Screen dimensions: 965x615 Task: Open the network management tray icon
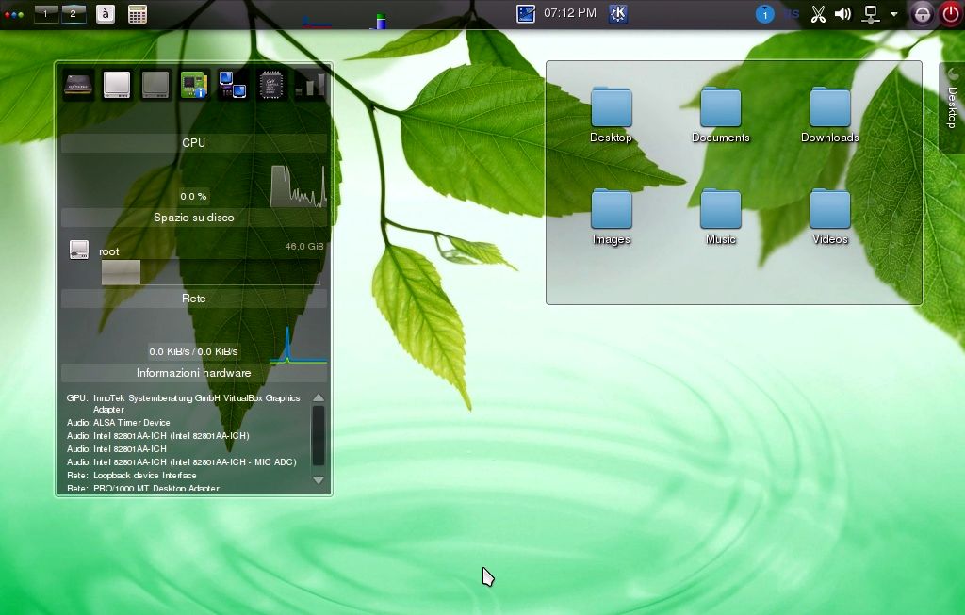click(870, 14)
